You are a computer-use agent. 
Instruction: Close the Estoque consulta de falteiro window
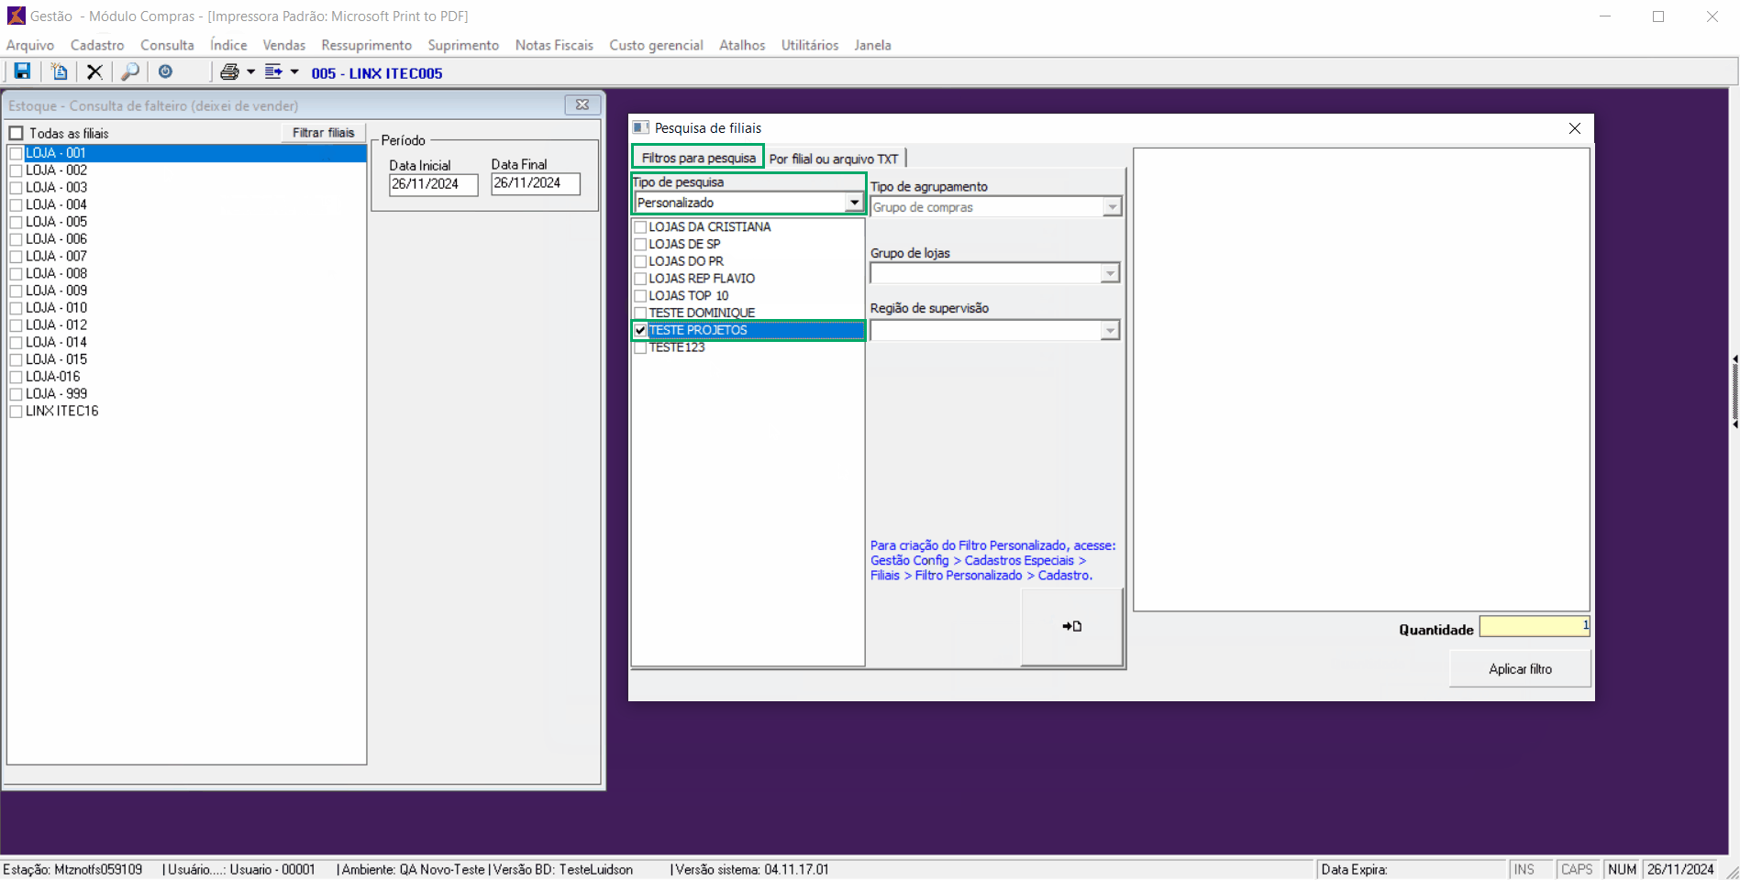(582, 104)
